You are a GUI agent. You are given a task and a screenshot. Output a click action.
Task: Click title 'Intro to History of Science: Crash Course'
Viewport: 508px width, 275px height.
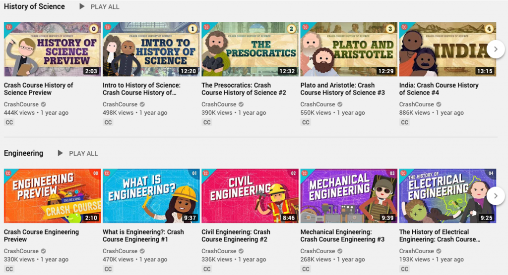click(141, 89)
